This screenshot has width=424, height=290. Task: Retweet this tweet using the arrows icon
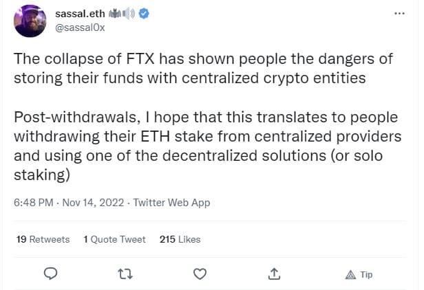coord(125,274)
